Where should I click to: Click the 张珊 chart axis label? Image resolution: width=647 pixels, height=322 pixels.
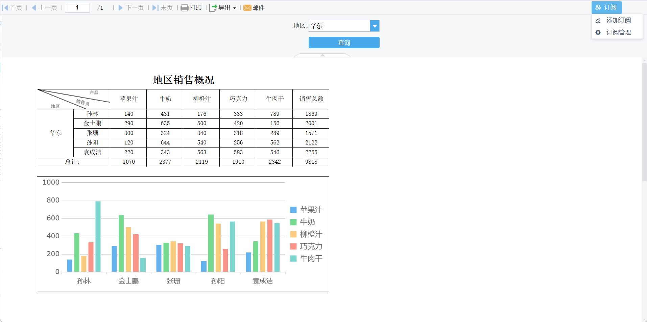[x=173, y=281]
